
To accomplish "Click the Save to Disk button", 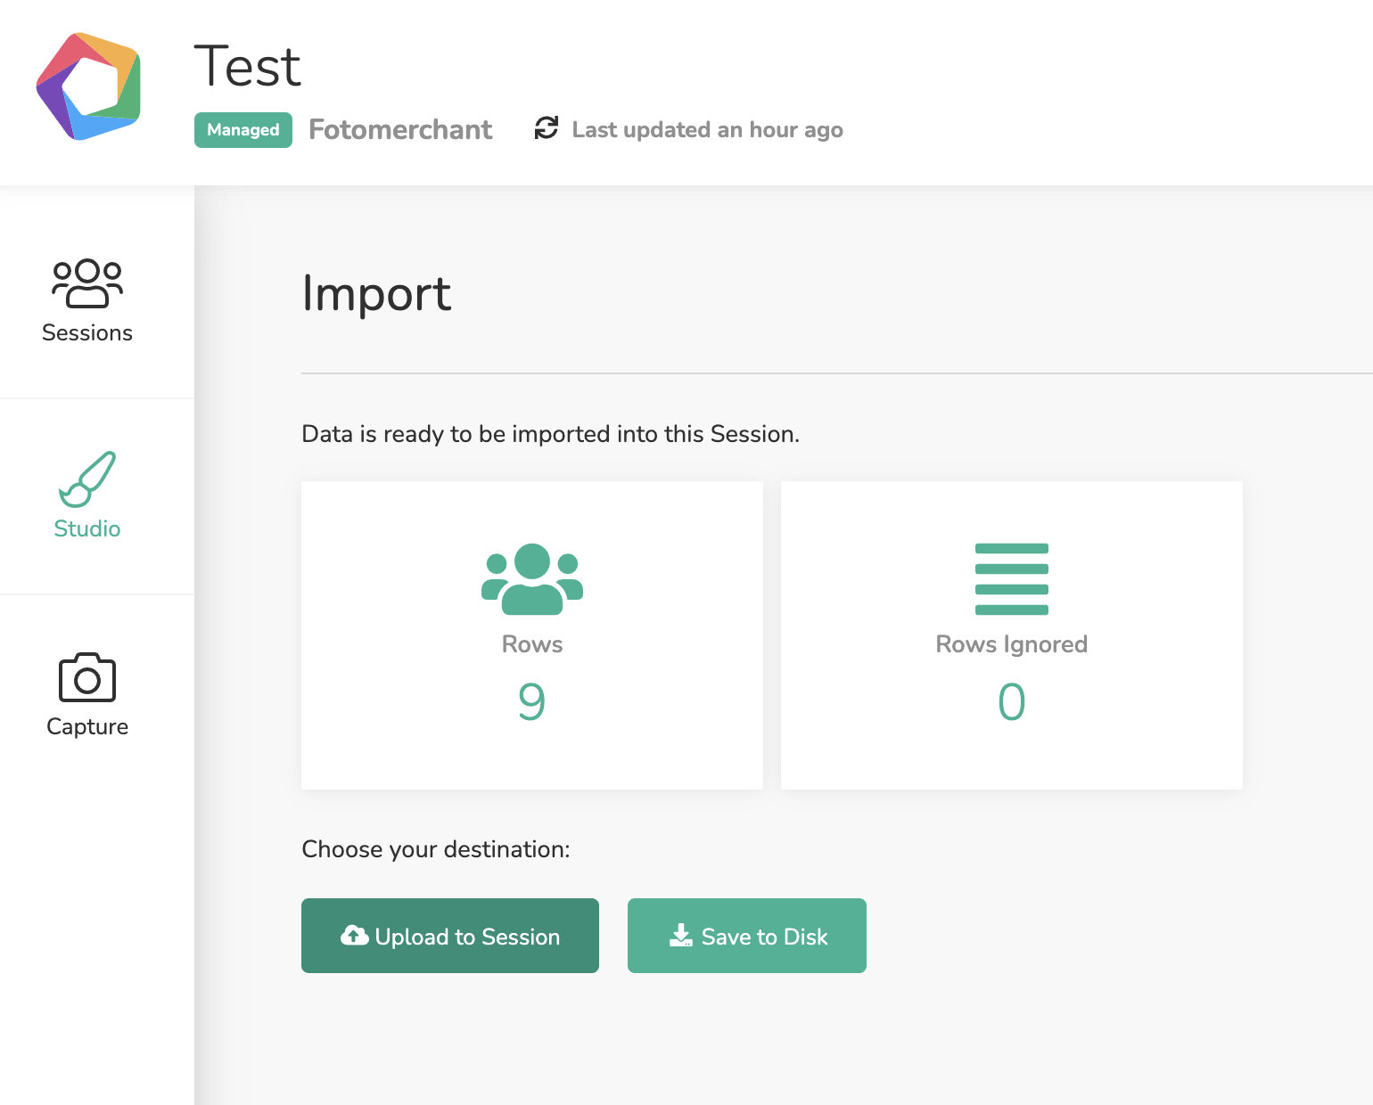I will tap(747, 936).
